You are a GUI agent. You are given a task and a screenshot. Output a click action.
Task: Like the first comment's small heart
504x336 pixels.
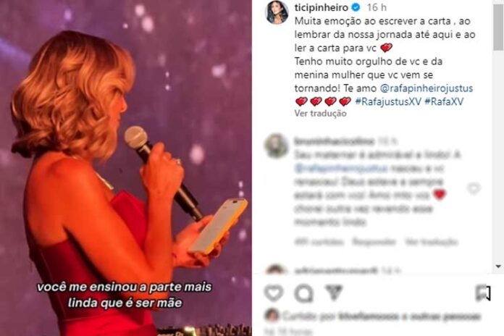(474, 188)
